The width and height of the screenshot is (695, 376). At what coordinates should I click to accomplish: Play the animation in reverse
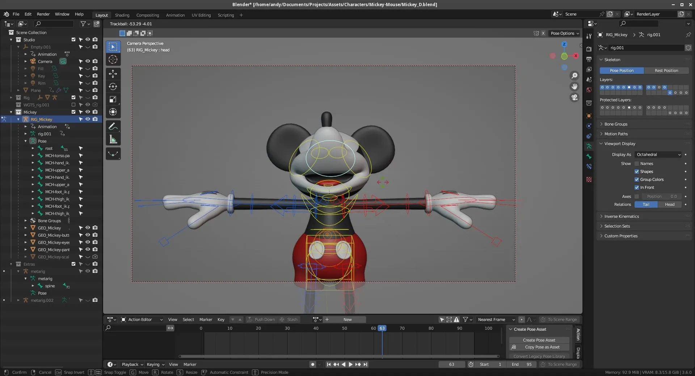point(344,364)
